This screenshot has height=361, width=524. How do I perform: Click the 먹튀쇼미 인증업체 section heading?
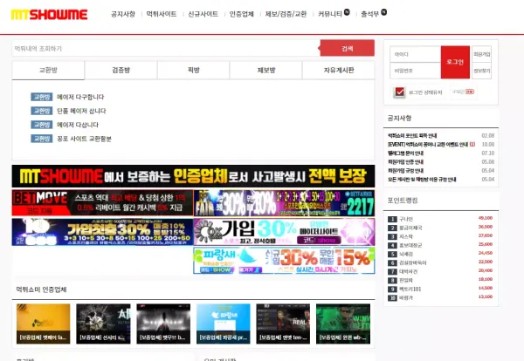tap(41, 289)
